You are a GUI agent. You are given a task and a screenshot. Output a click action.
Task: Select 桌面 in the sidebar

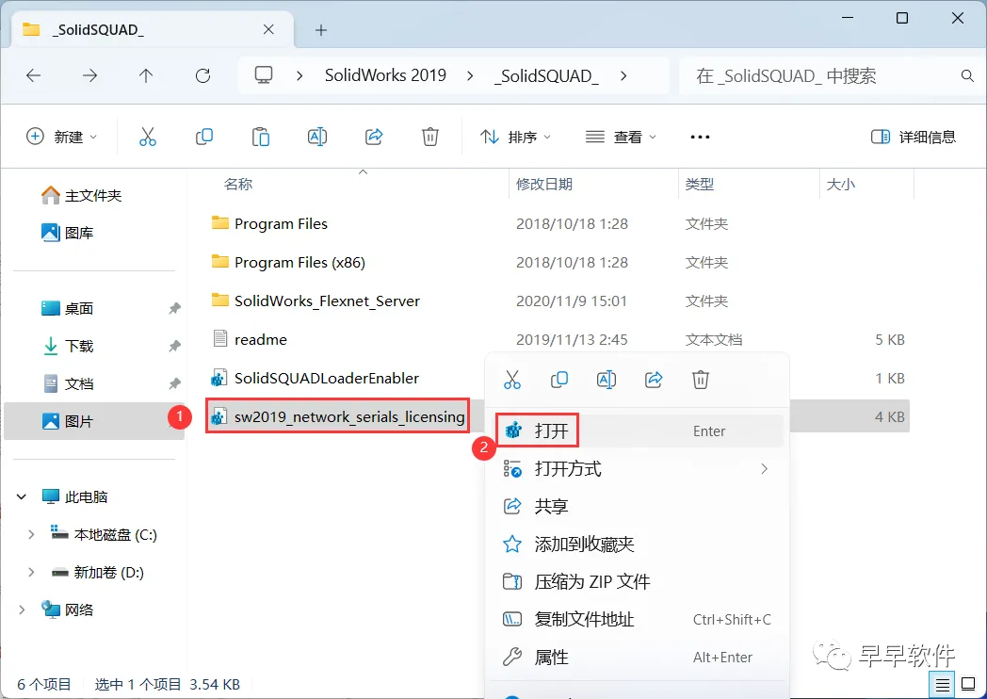point(68,308)
